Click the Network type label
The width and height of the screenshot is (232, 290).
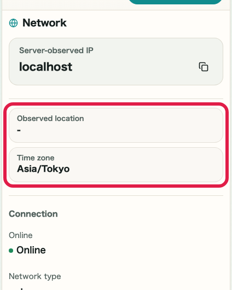35,276
